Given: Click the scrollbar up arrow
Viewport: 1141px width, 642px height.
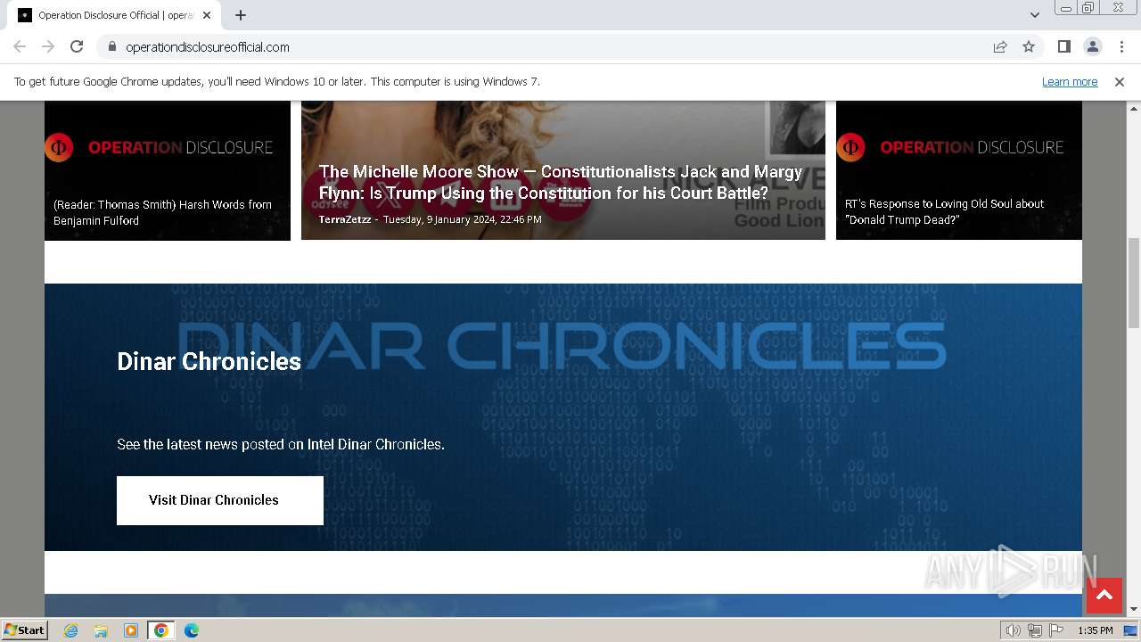Looking at the screenshot, I should [x=1133, y=108].
